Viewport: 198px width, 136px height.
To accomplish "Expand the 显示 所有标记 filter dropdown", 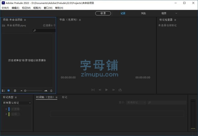I will point(136,103).
